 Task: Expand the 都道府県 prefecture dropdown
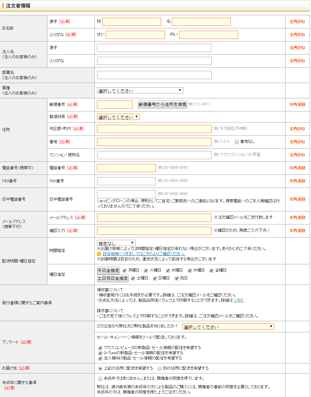coord(118,117)
